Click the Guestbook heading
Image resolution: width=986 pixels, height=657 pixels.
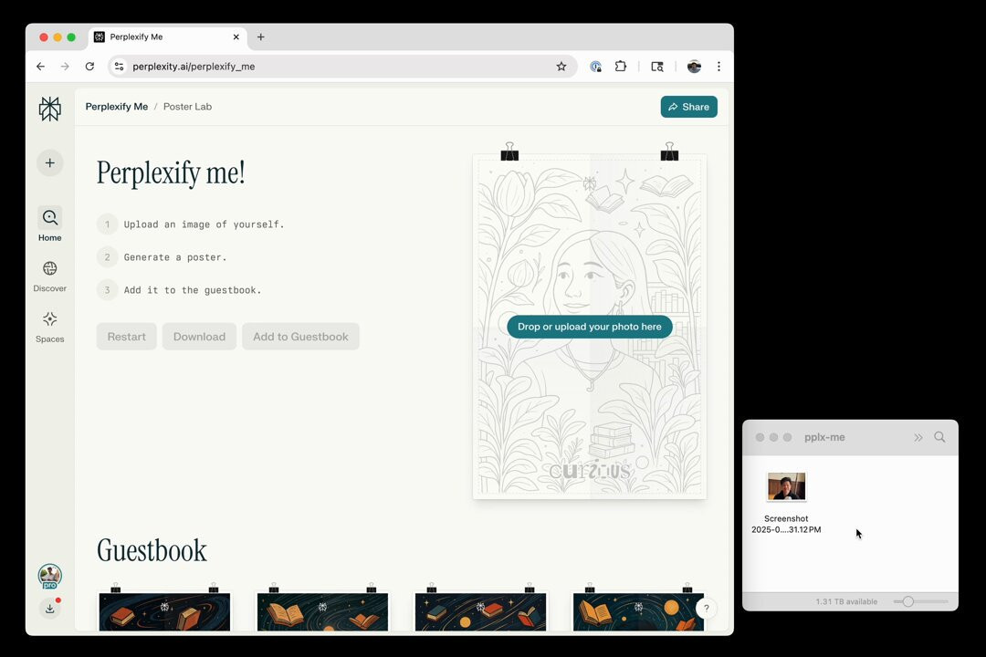coord(152,550)
